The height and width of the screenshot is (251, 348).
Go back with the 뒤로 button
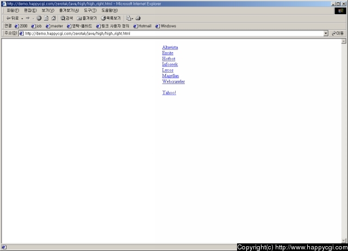pyautogui.click(x=13, y=18)
